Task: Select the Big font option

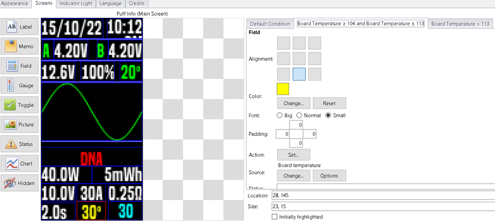Action: point(284,115)
